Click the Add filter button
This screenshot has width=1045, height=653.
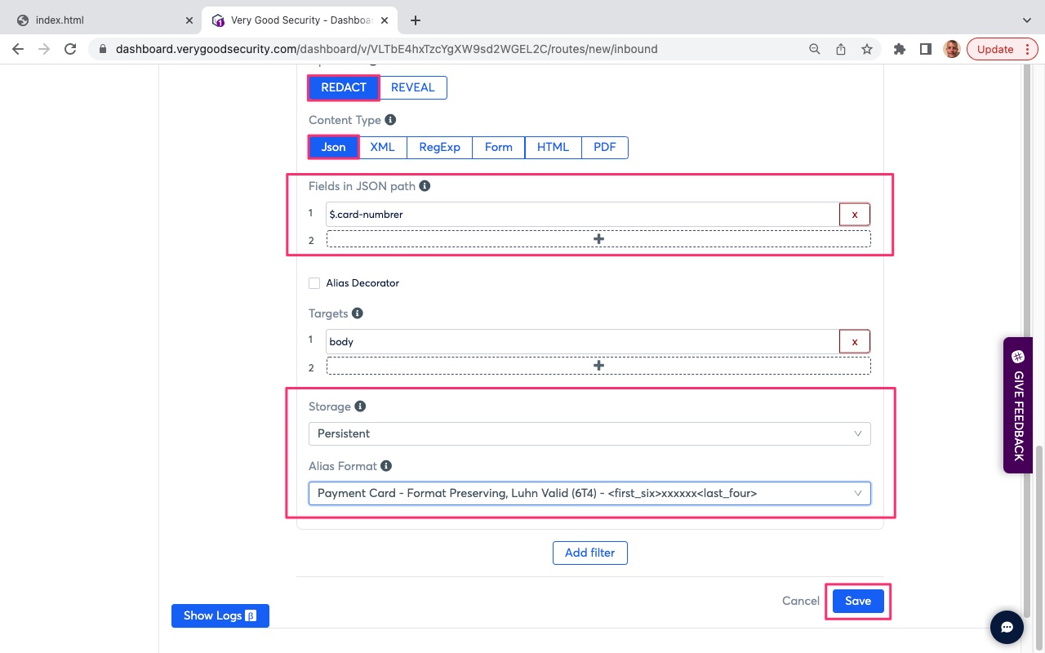click(590, 553)
